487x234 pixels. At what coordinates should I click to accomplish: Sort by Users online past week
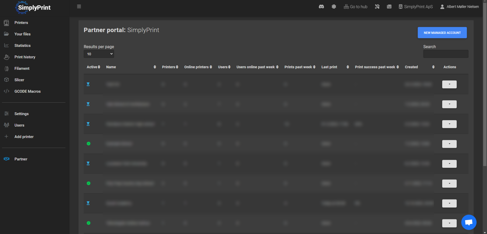pyautogui.click(x=258, y=67)
